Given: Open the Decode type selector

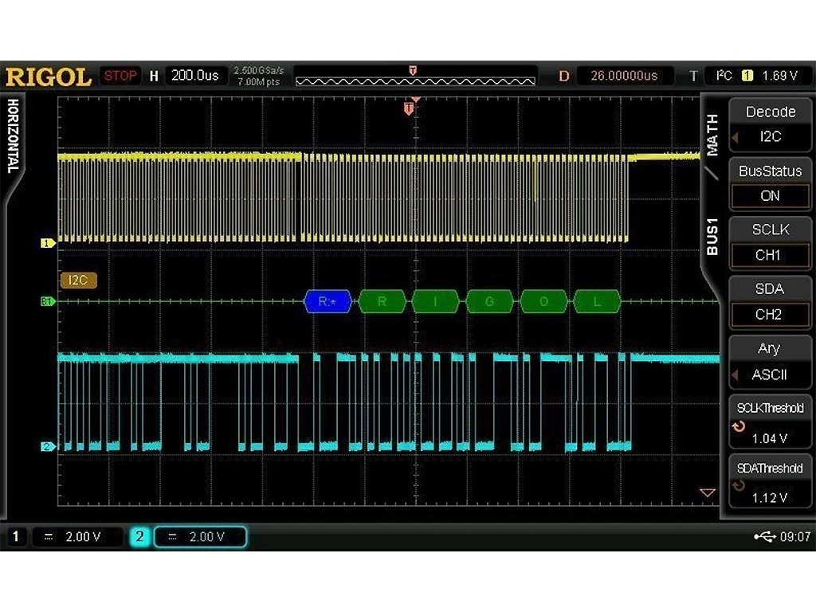Looking at the screenshot, I should [x=769, y=137].
